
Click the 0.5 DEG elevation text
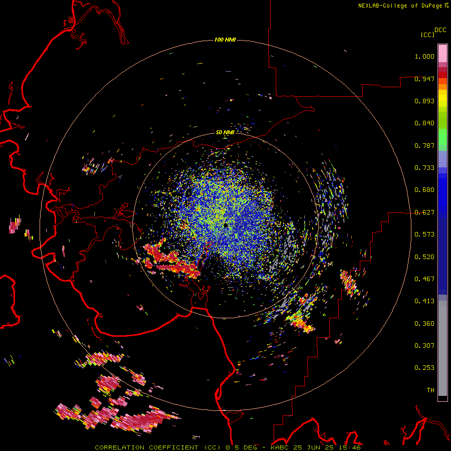point(241,447)
